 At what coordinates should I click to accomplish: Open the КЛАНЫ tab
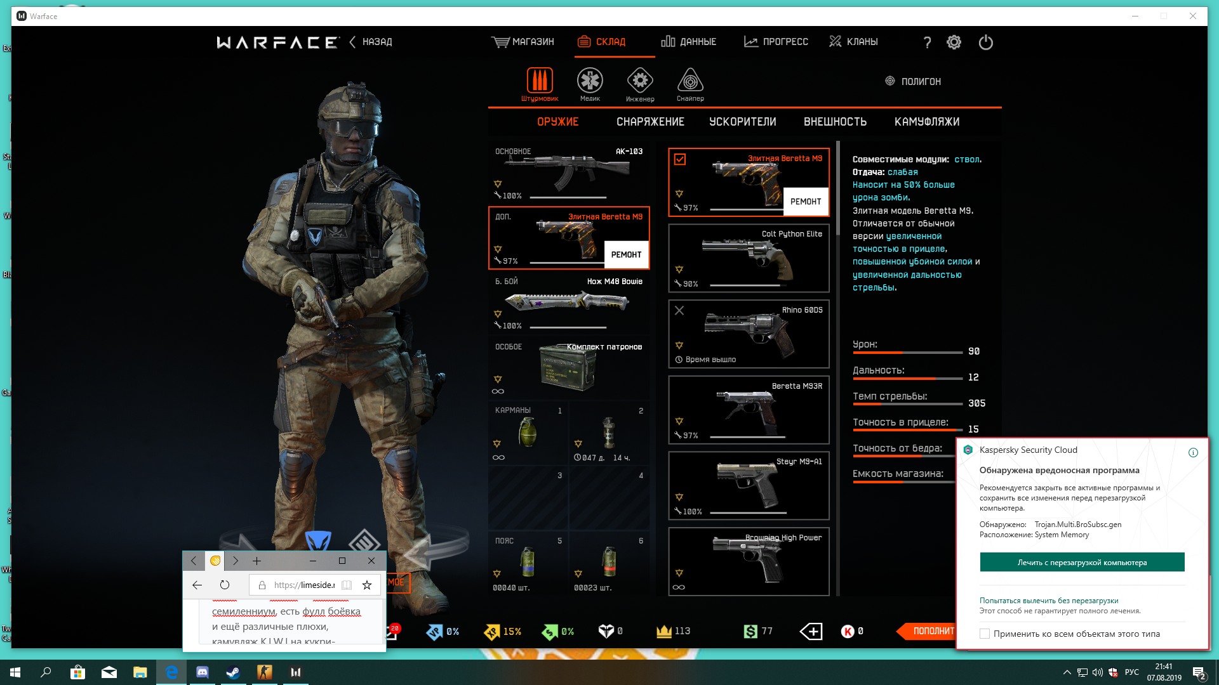(853, 42)
